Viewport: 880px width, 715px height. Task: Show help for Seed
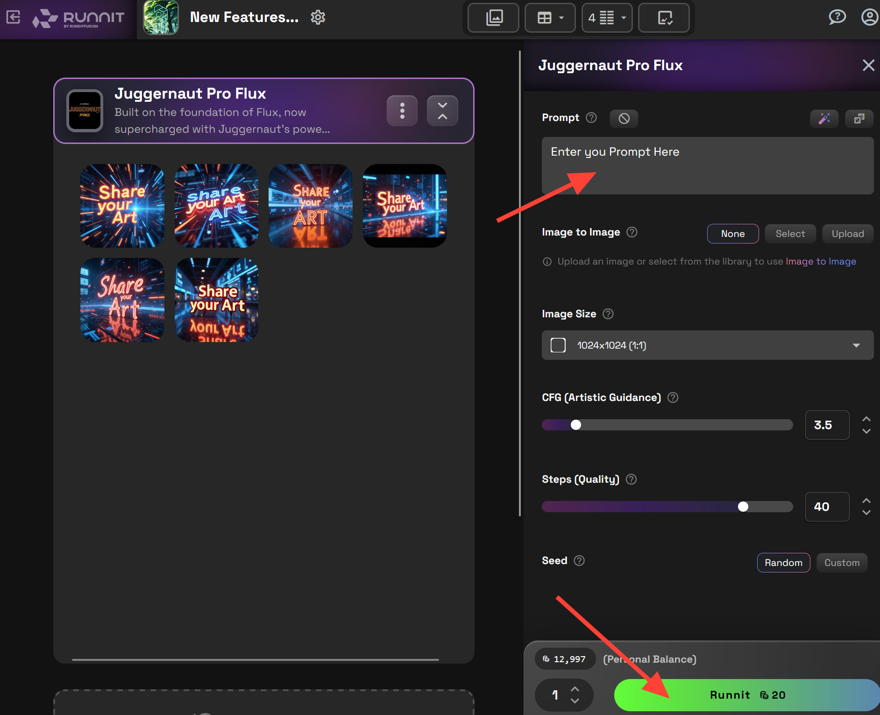pyautogui.click(x=579, y=561)
